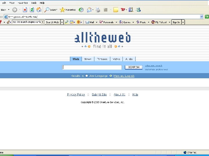Click the alltheweb main search input field
Screen dimensions: 209x156
click(92, 67)
